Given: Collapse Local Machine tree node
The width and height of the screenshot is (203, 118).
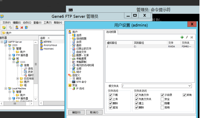Looking at the screenshot, I should 6,89.
